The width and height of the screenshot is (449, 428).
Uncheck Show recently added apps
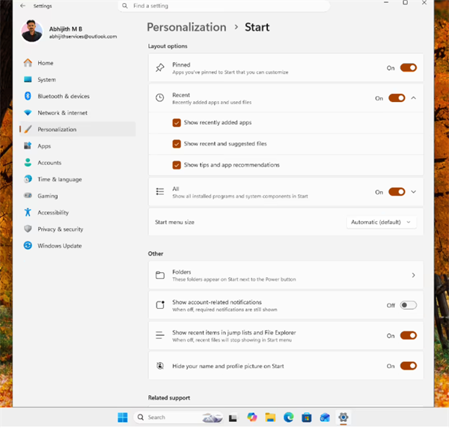coord(177,123)
